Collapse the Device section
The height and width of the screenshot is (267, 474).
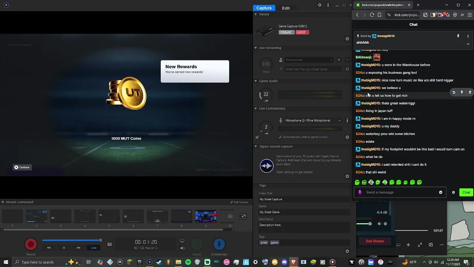tap(256, 14)
